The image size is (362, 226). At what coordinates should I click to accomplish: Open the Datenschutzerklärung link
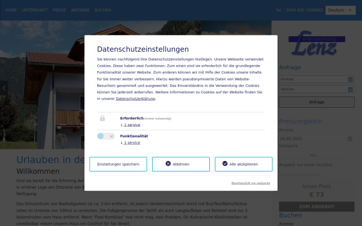point(135,99)
